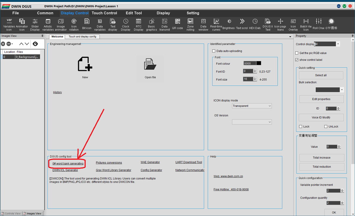Screen dimensions: 355x216
Task: Select the Artistic variables tool
Action: pos(48,24)
